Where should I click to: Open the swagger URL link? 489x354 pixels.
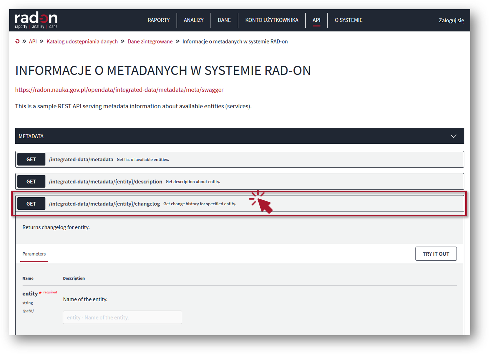(x=119, y=90)
